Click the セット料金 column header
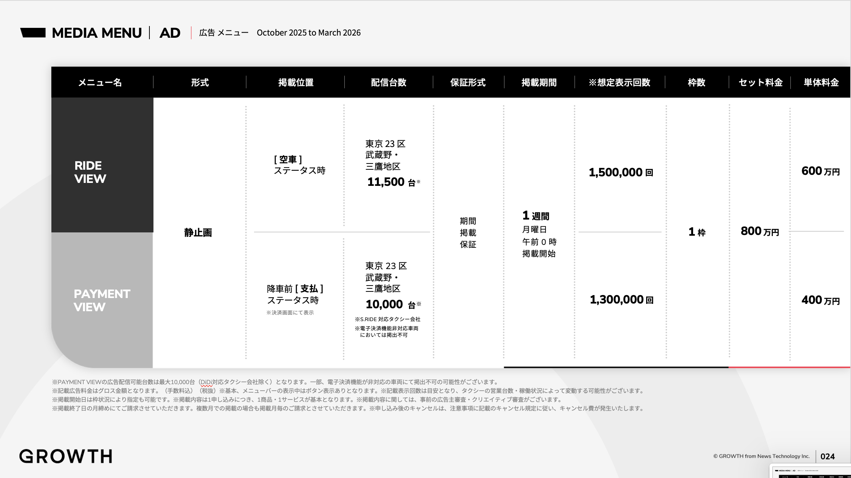Viewport: 851px width, 478px height. [x=760, y=82]
